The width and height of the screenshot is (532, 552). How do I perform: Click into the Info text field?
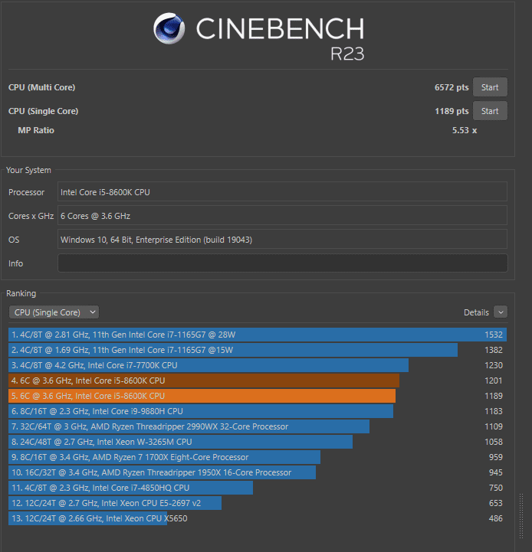pos(282,263)
